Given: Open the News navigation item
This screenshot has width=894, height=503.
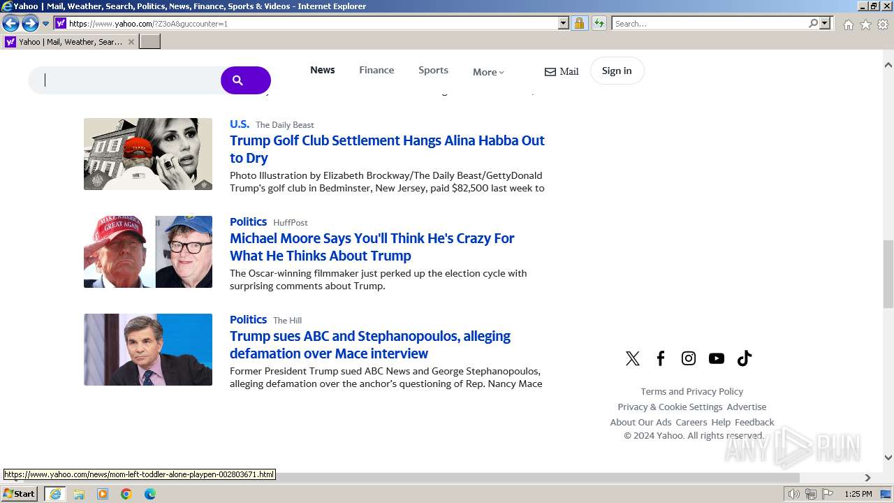Looking at the screenshot, I should point(323,70).
